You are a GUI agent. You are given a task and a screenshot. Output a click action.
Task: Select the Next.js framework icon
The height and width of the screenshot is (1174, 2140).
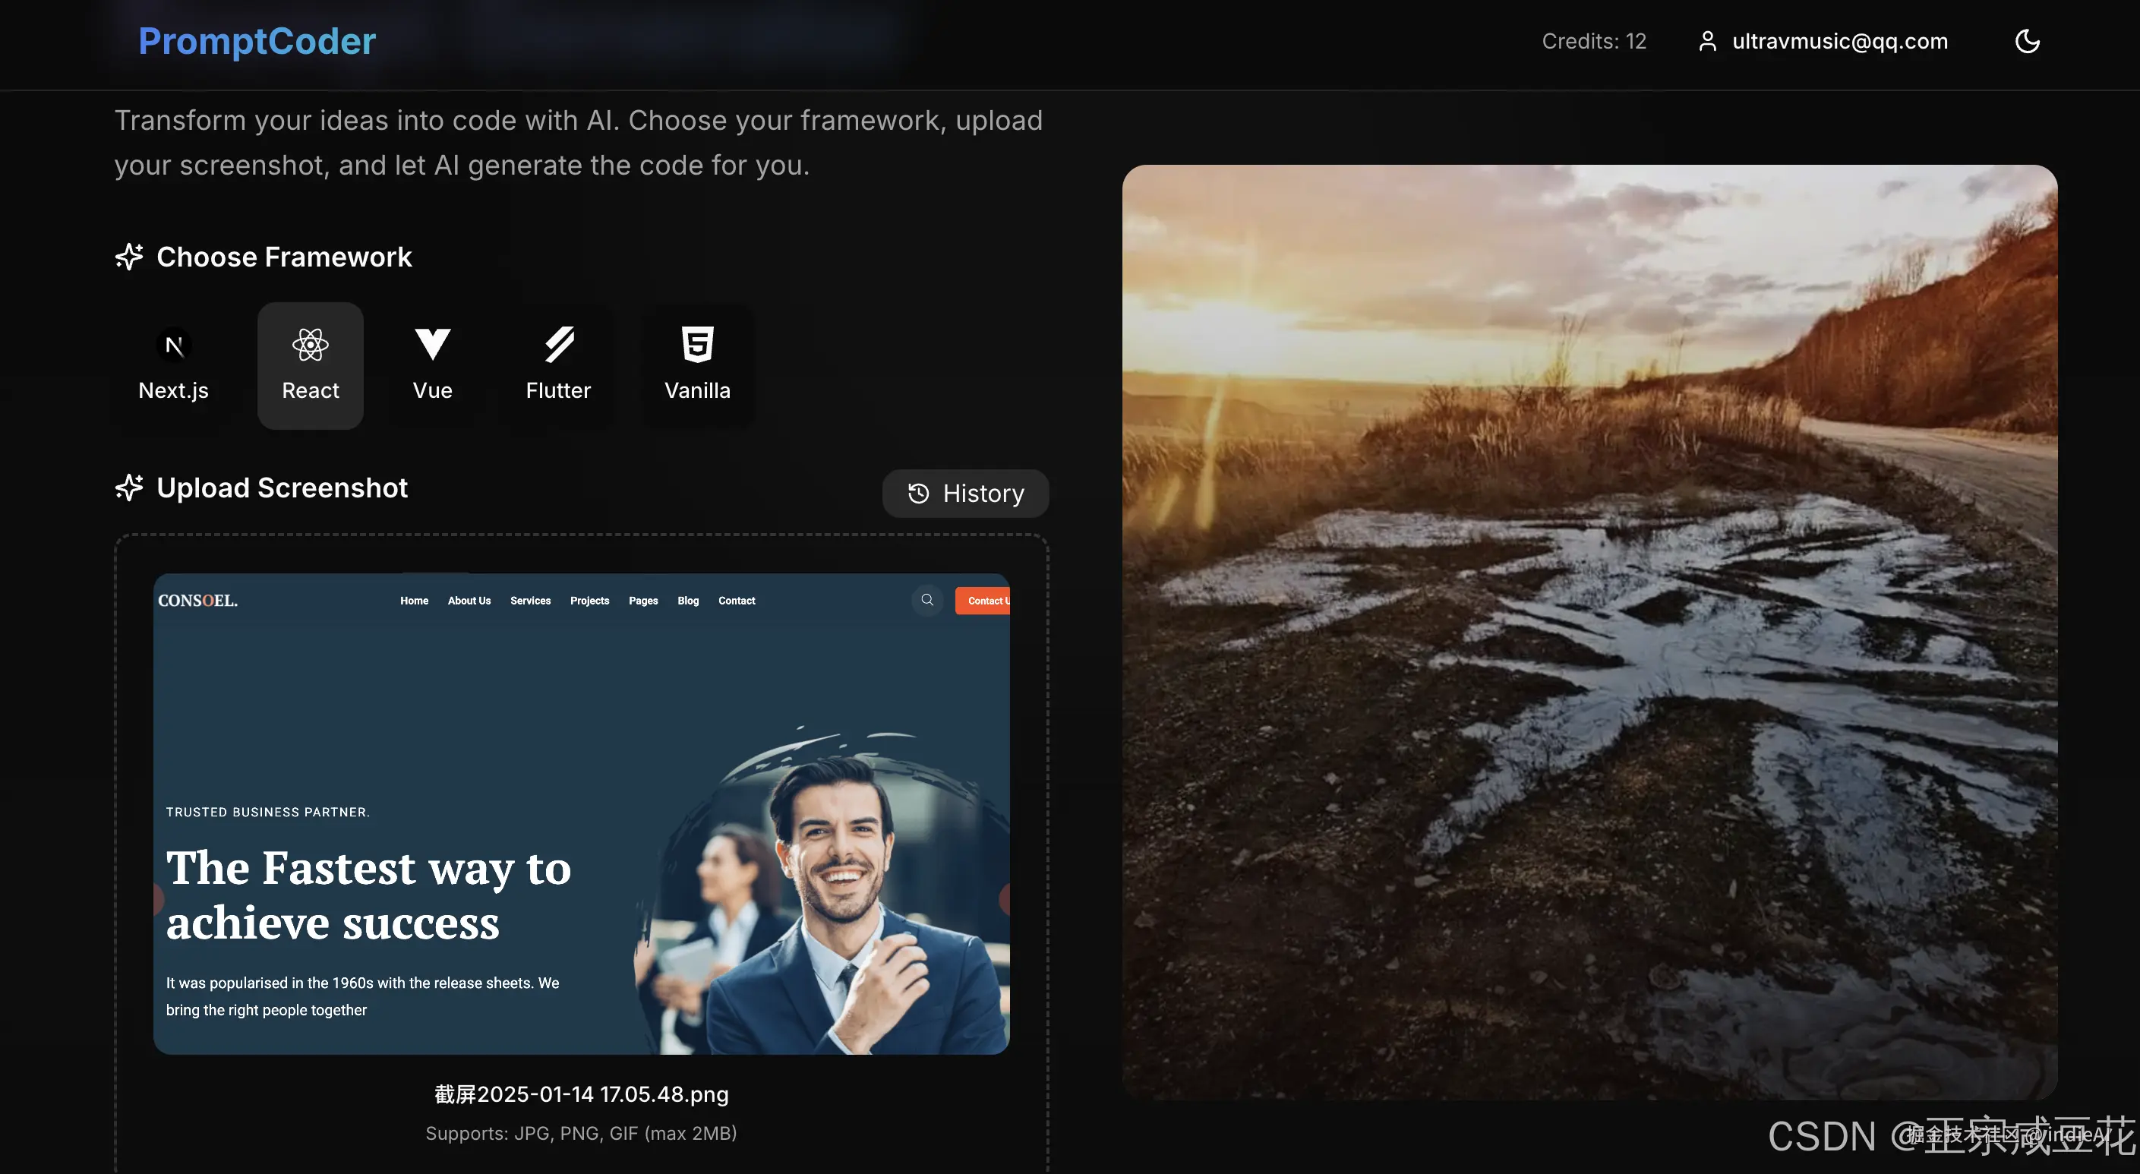click(x=174, y=346)
